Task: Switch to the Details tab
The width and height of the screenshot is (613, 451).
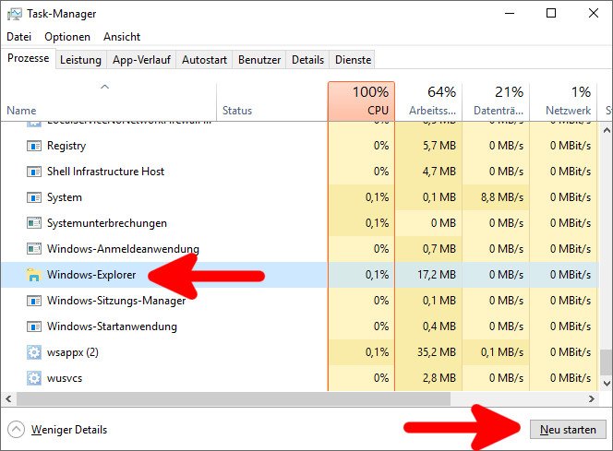Action: coord(307,60)
